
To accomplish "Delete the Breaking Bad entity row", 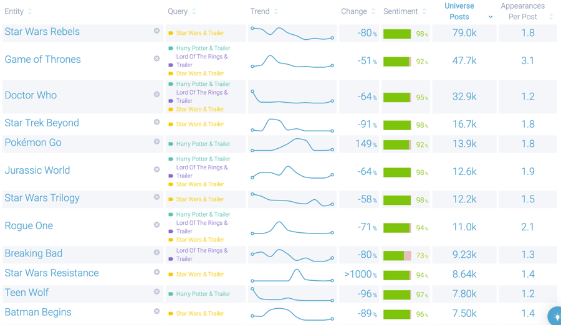I will pos(156,252).
